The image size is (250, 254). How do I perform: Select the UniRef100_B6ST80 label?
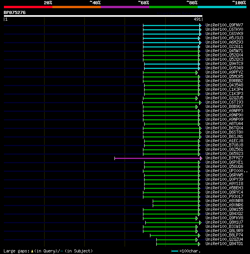tap(224, 132)
